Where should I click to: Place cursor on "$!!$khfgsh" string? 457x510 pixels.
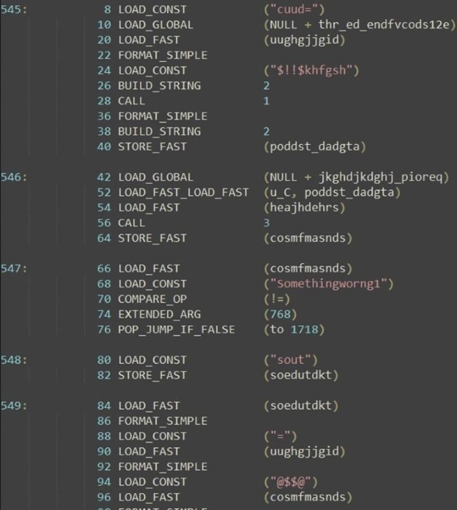[307, 71]
